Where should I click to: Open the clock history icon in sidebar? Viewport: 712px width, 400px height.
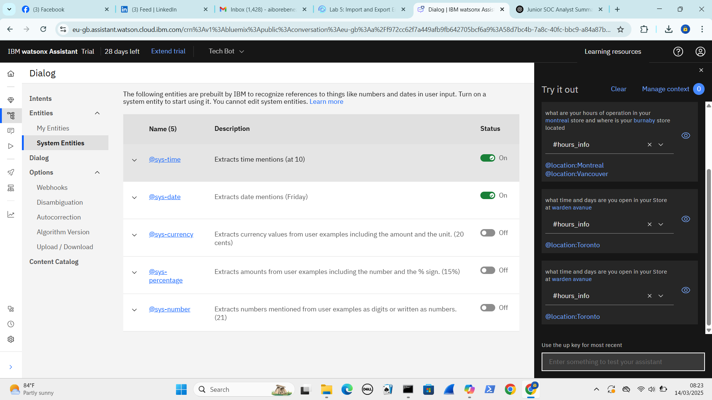click(11, 324)
